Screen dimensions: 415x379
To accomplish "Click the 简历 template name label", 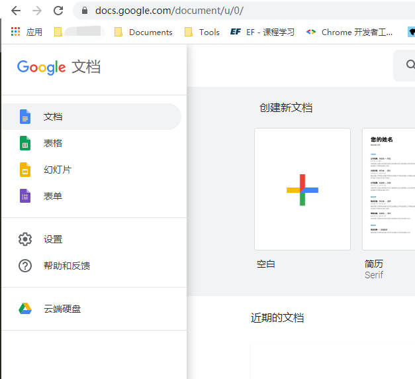I will 374,264.
